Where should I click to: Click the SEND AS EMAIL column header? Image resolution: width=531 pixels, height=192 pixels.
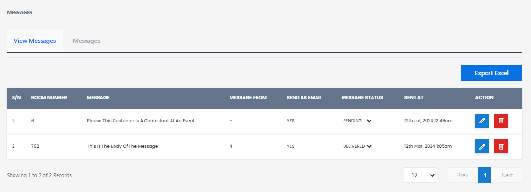click(x=304, y=98)
